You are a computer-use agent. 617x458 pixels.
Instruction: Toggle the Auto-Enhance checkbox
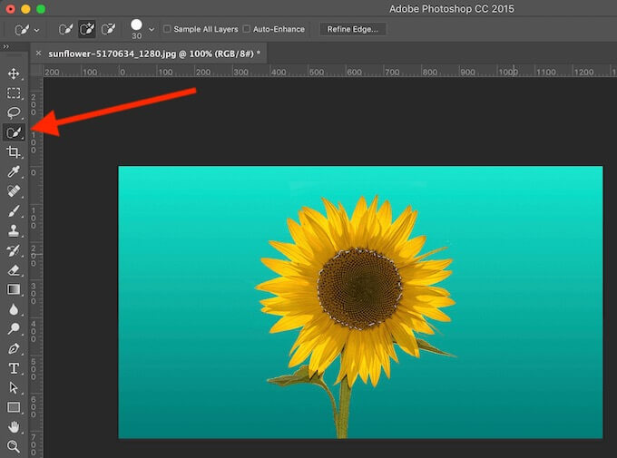247,29
